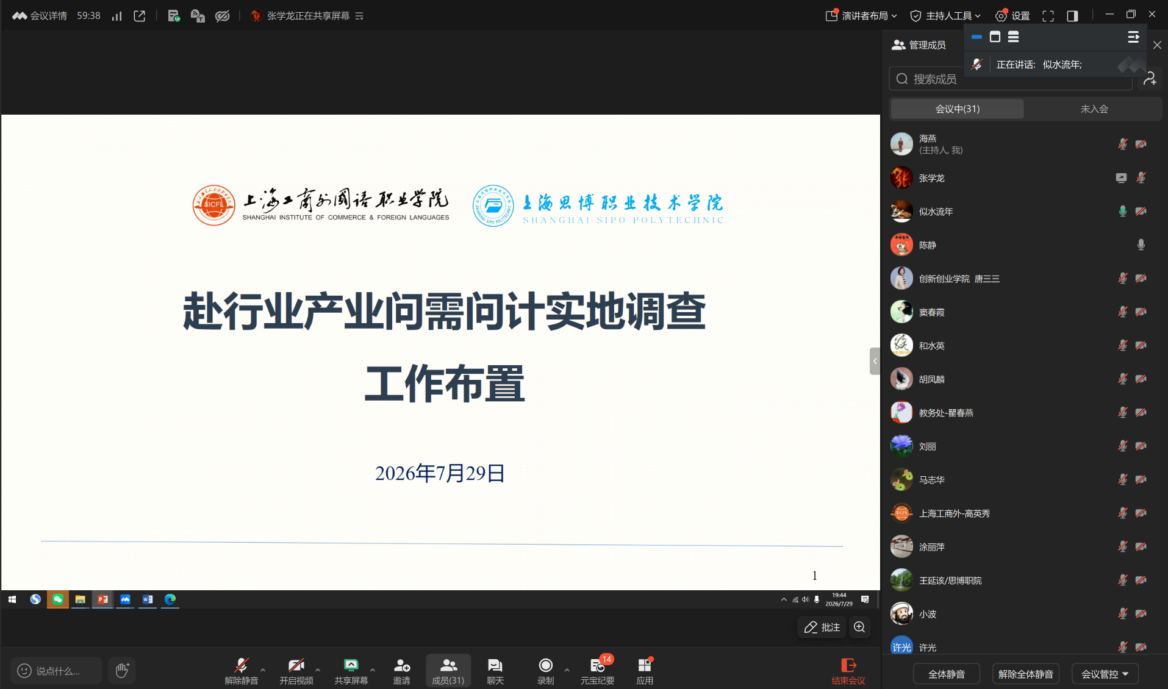Toggle microphone for member 张学龙

pos(1141,178)
